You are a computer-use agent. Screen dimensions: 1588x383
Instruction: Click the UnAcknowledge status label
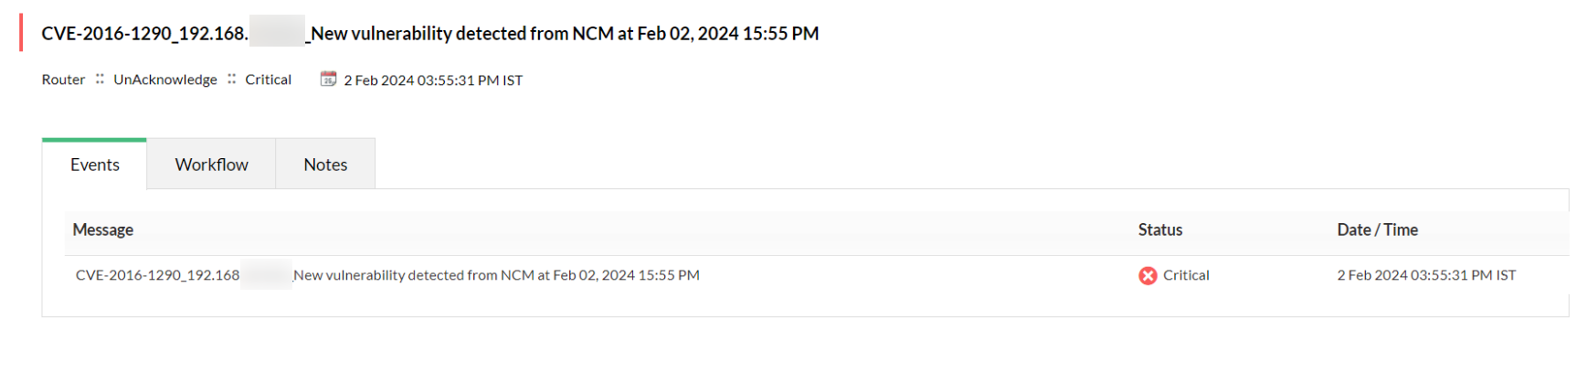(x=165, y=80)
